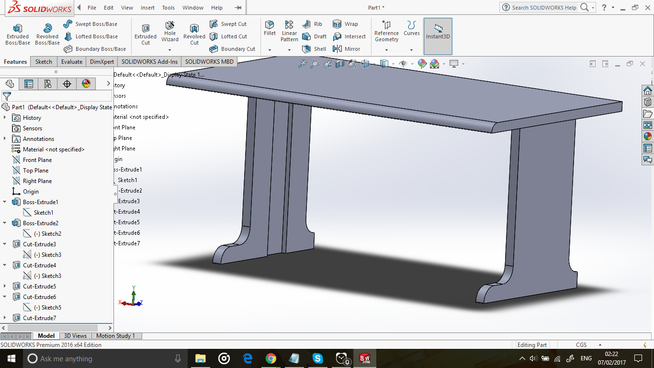Select the Revolved Boss/Base tool
Viewport: 654px width, 368px height.
tap(47, 34)
